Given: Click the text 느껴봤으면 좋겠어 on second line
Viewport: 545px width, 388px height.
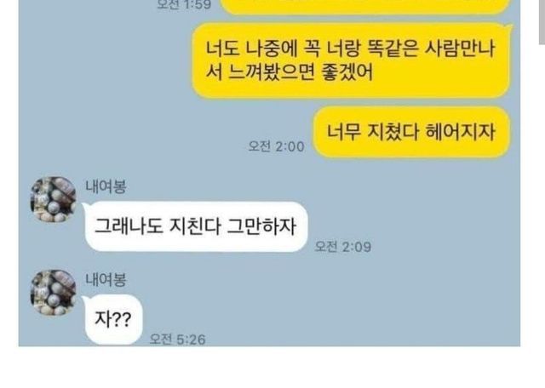Looking at the screenshot, I should click(301, 72).
